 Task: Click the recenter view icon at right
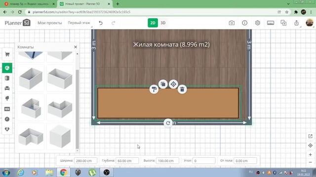point(311,146)
